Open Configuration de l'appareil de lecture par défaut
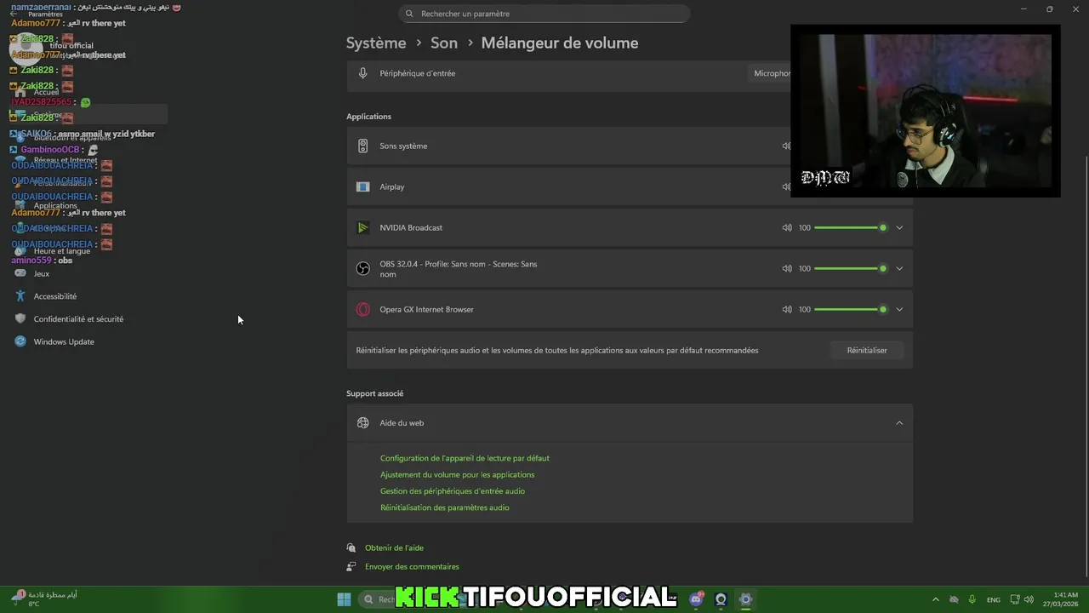This screenshot has width=1089, height=613. (465, 458)
